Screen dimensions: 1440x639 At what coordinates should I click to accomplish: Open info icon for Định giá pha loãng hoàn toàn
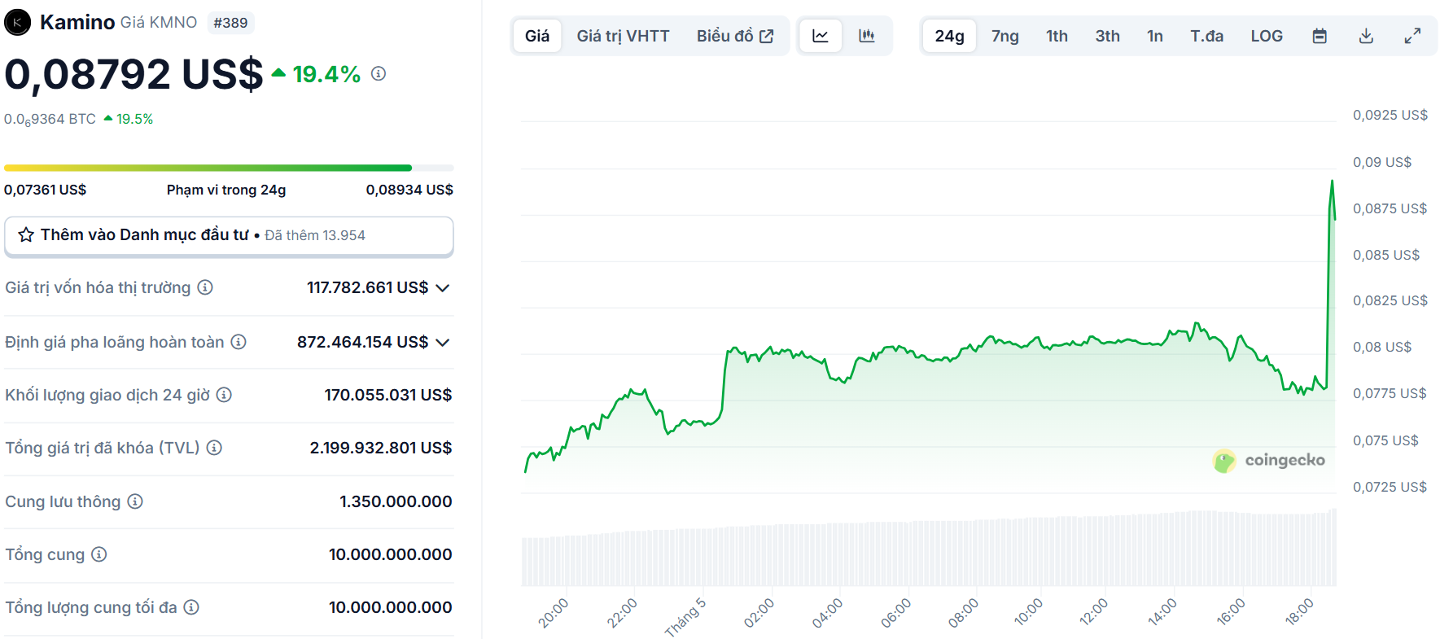coord(239,342)
